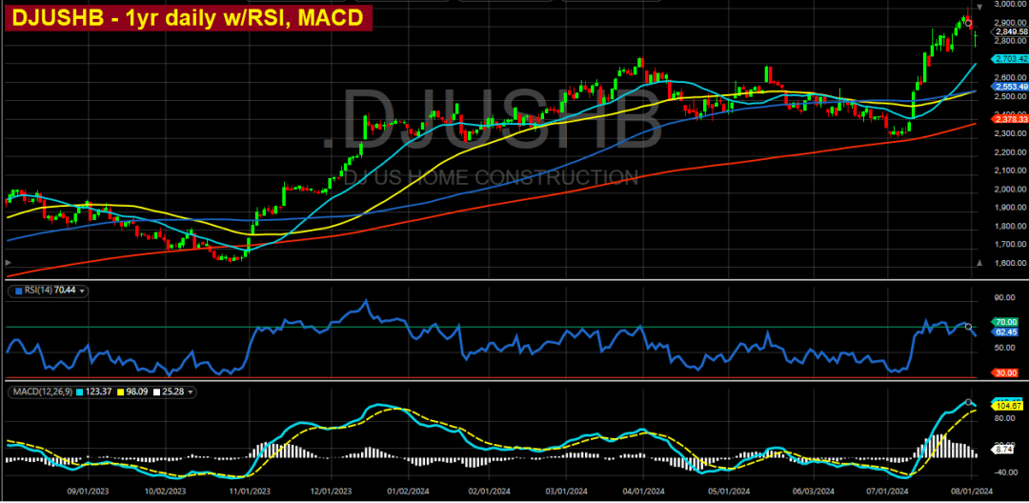Click the 09/01/2023 date axis label

(x=90, y=491)
